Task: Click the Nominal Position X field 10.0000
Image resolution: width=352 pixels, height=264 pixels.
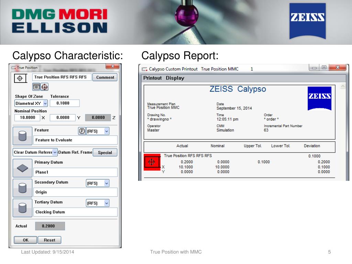Action: [27, 118]
